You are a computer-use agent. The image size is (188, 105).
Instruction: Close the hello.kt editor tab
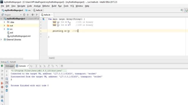click(52, 15)
